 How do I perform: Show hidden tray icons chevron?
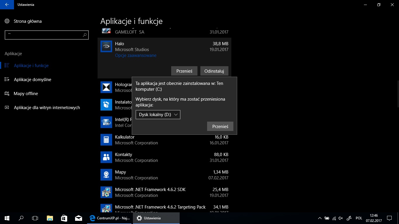(x=320, y=218)
